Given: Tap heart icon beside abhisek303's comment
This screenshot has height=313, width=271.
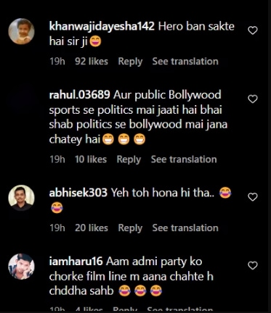Looking at the screenshot, I should tap(253, 197).
